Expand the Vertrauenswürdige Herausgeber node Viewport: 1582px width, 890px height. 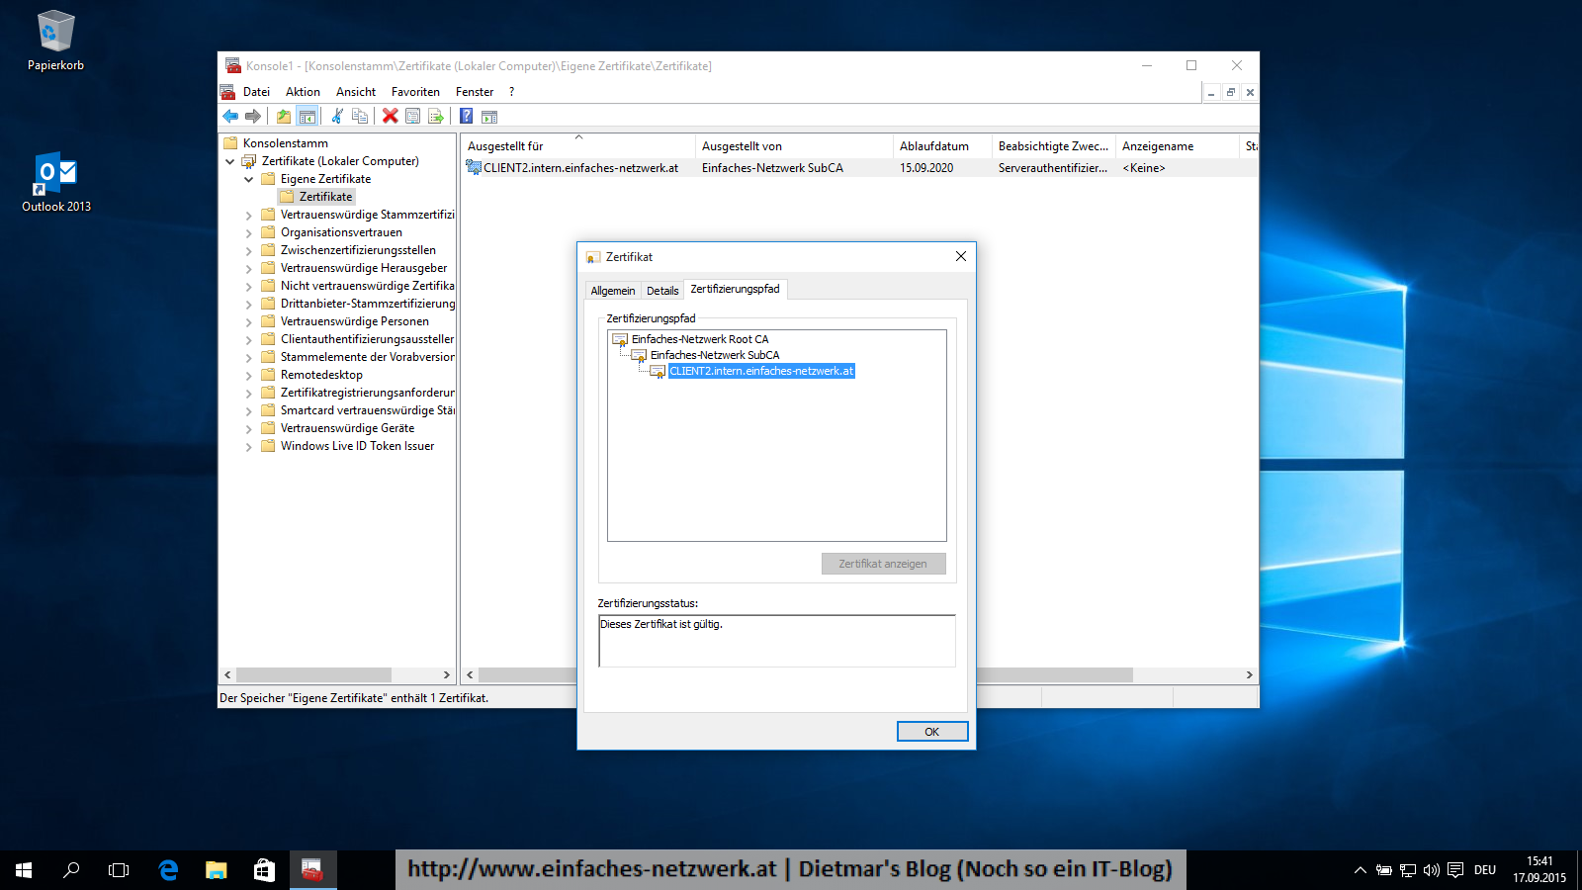coord(249,268)
